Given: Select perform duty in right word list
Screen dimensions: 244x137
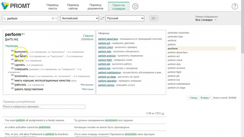Looking at the screenshot, I should [174, 64].
